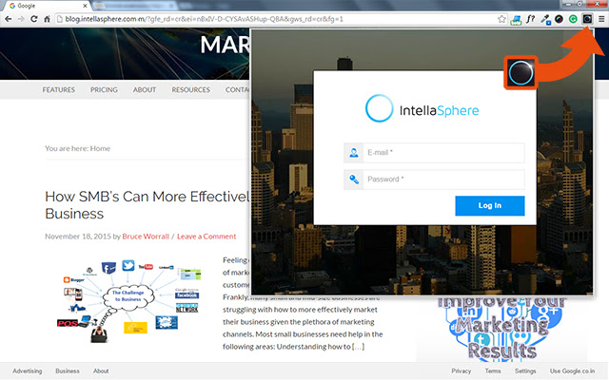
Task: Open the ABOUT menu item
Action: point(145,89)
